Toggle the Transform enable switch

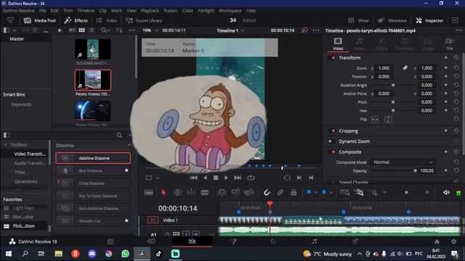[333, 58]
